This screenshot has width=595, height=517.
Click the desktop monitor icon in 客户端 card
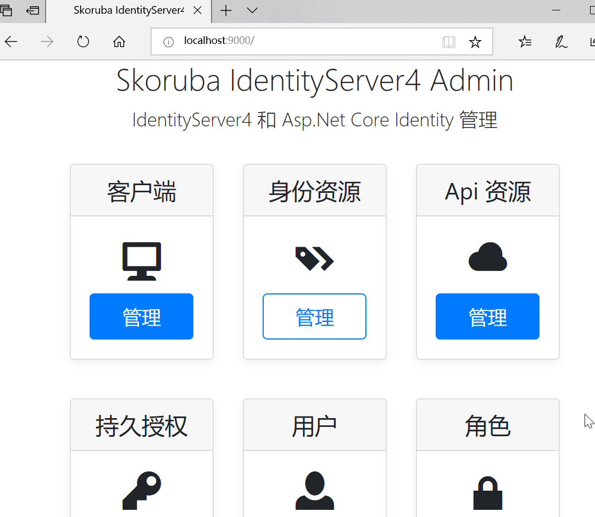coord(142,261)
